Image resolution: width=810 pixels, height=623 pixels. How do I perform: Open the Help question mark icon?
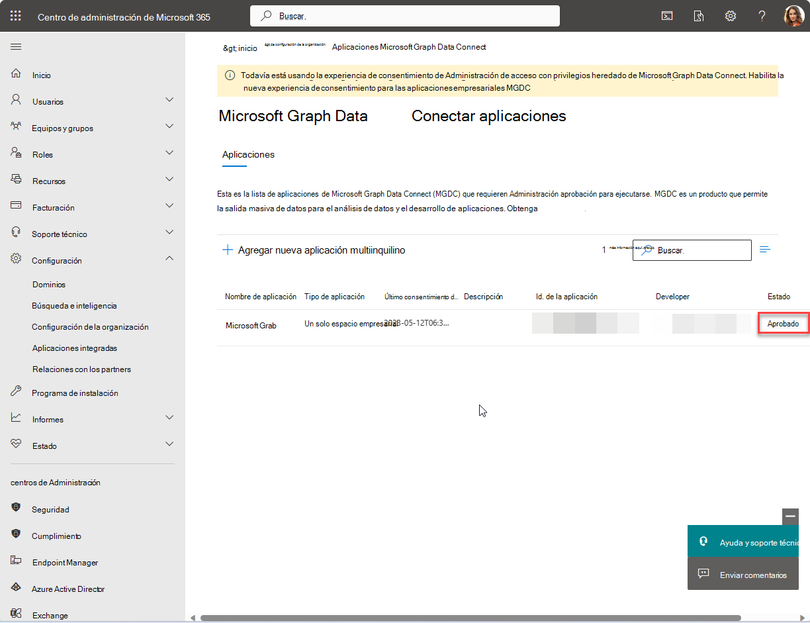pos(762,15)
